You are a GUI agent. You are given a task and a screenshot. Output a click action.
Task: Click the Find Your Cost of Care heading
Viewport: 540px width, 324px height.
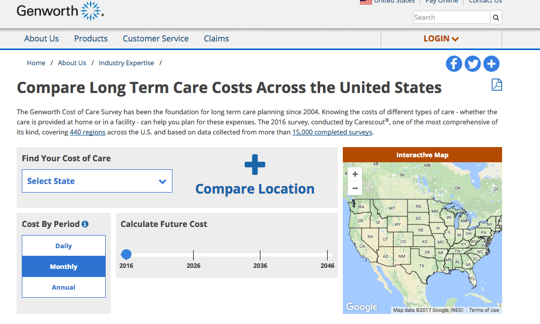click(x=66, y=158)
